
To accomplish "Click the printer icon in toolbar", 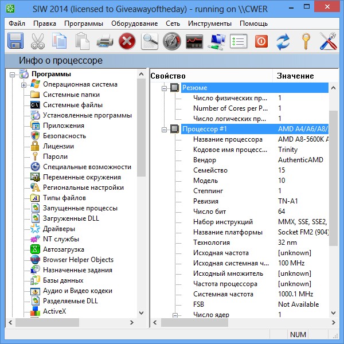I will click(x=104, y=42).
